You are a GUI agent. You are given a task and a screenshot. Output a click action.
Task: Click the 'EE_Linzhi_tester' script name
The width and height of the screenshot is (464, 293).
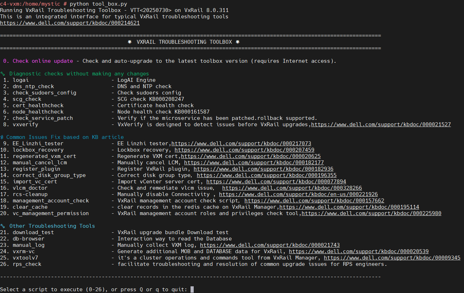tap(38, 144)
